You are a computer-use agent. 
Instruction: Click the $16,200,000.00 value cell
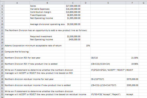(73, 9)
